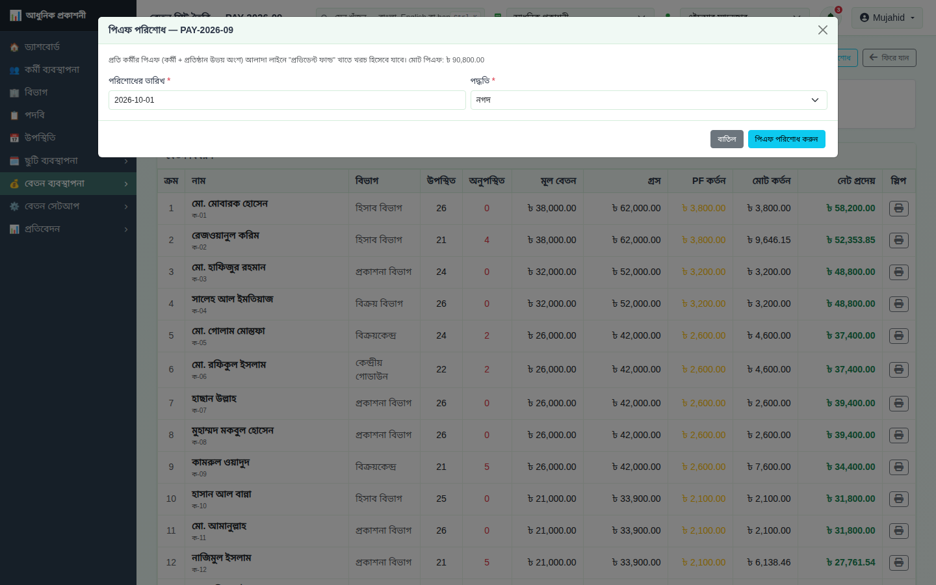Screen dimensions: 936x585
Task: Go to কর্মী ব্যবস্থাপনা in the sidebar
Action: [68, 70]
